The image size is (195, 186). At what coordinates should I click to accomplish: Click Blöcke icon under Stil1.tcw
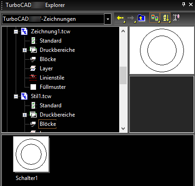point(33,124)
